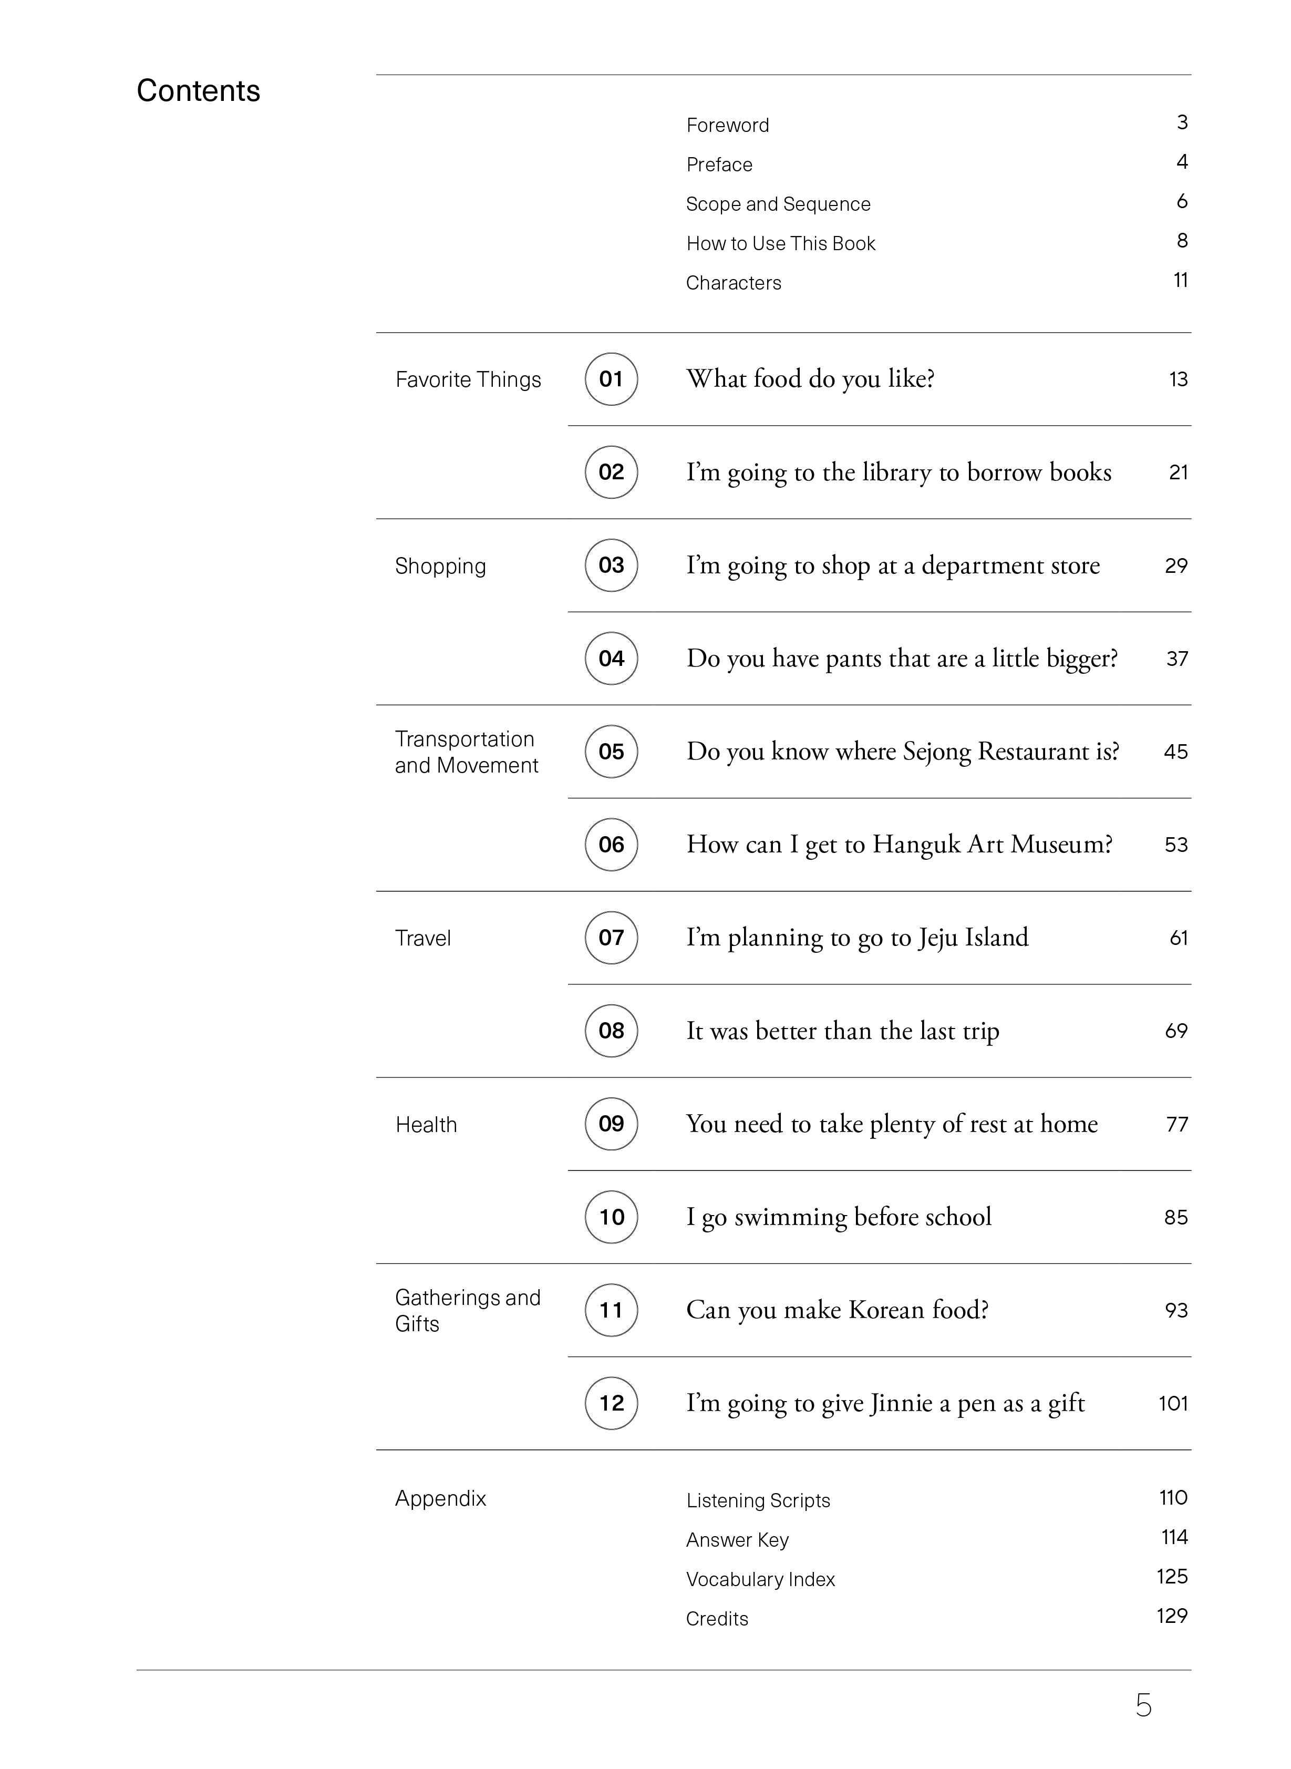Go to "How can I get to Hanguk Art Museum?"
Screen dimensions: 1291x1769
pos(900,844)
